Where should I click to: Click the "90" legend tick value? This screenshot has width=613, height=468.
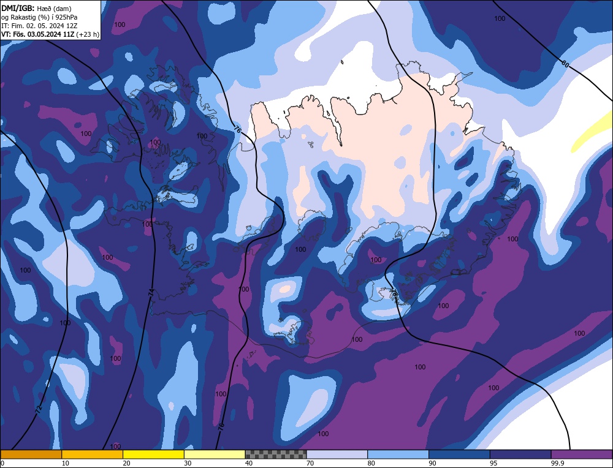(x=432, y=463)
